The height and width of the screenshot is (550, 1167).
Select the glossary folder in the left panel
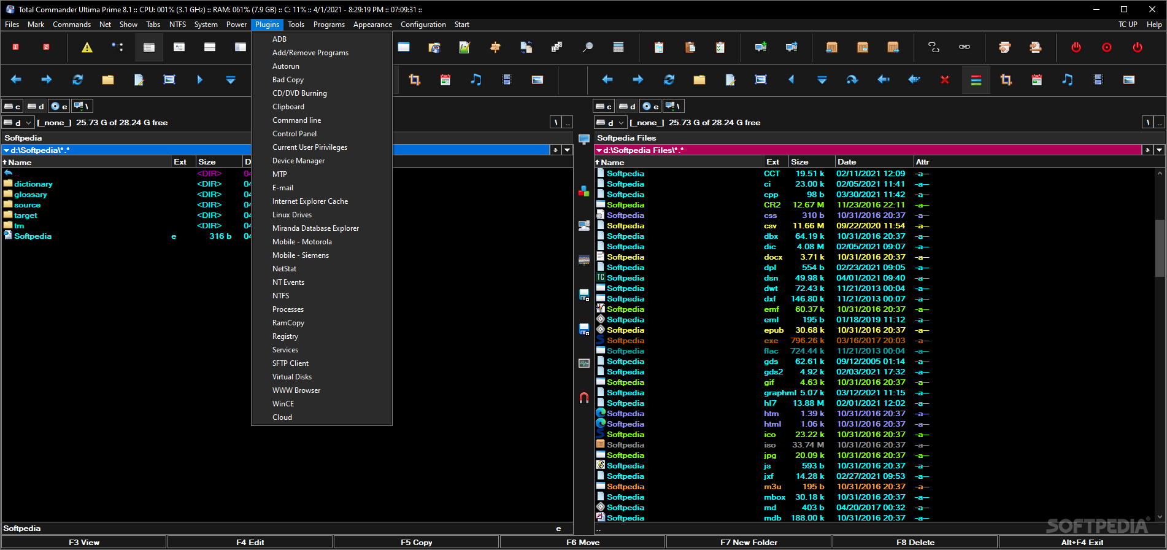(31, 195)
